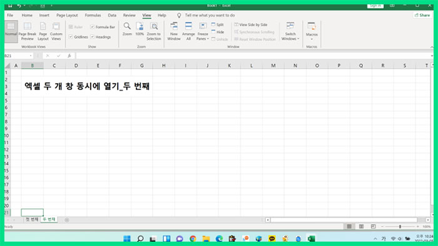Toggle the Headings checkbox

point(92,37)
